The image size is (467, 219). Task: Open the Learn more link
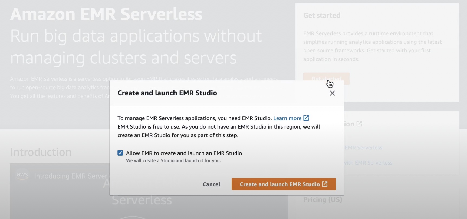287,118
